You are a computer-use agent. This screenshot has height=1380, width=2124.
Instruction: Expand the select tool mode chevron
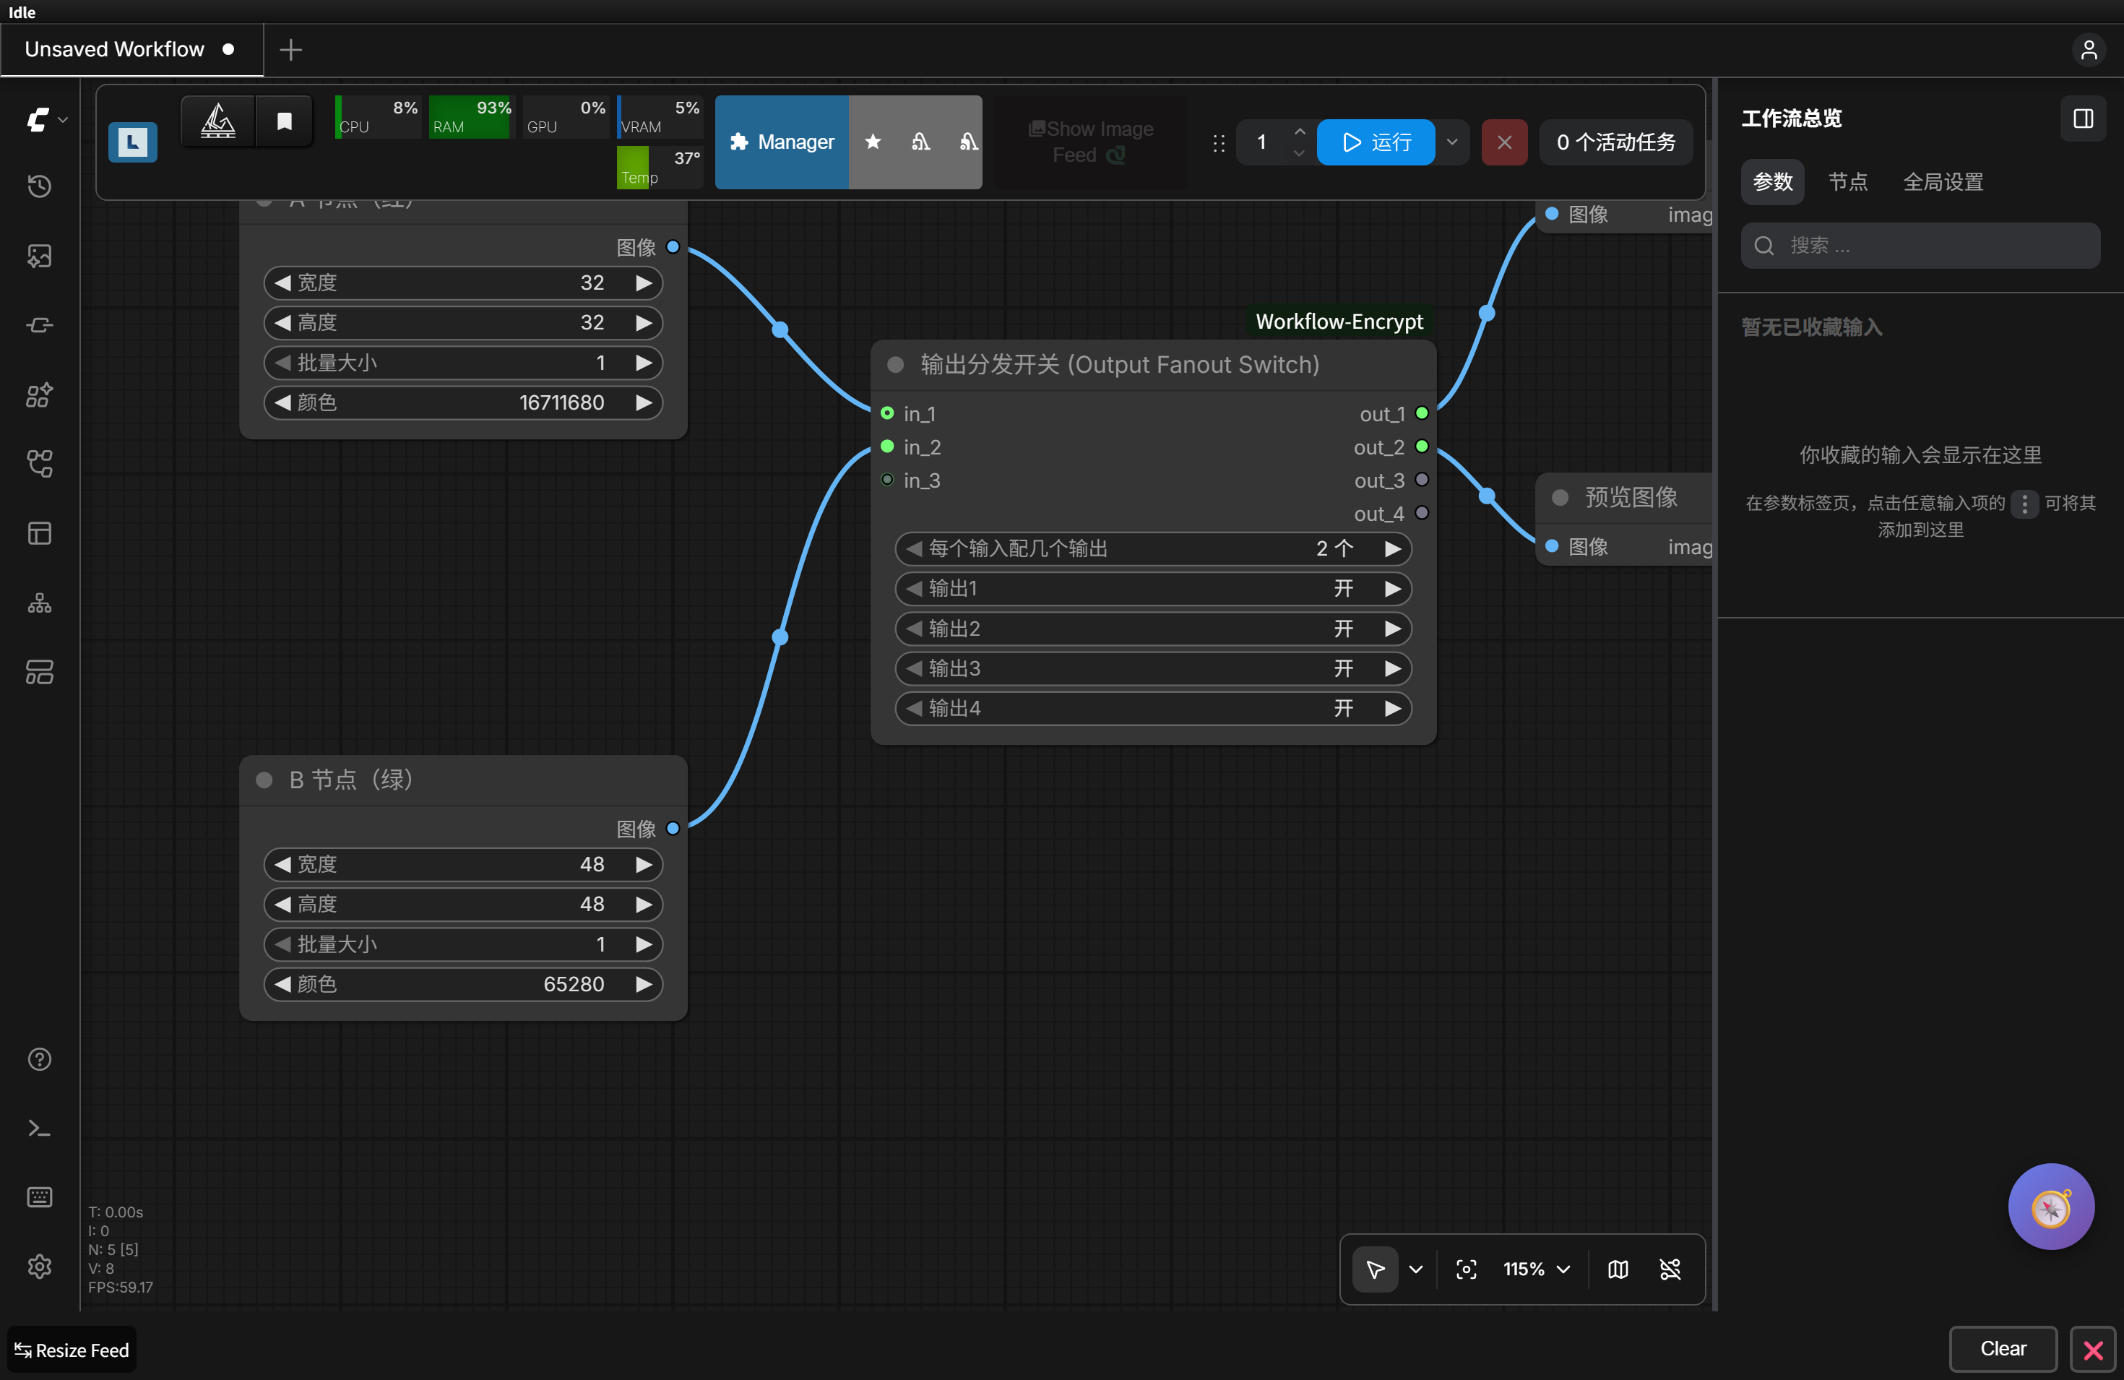(1416, 1269)
